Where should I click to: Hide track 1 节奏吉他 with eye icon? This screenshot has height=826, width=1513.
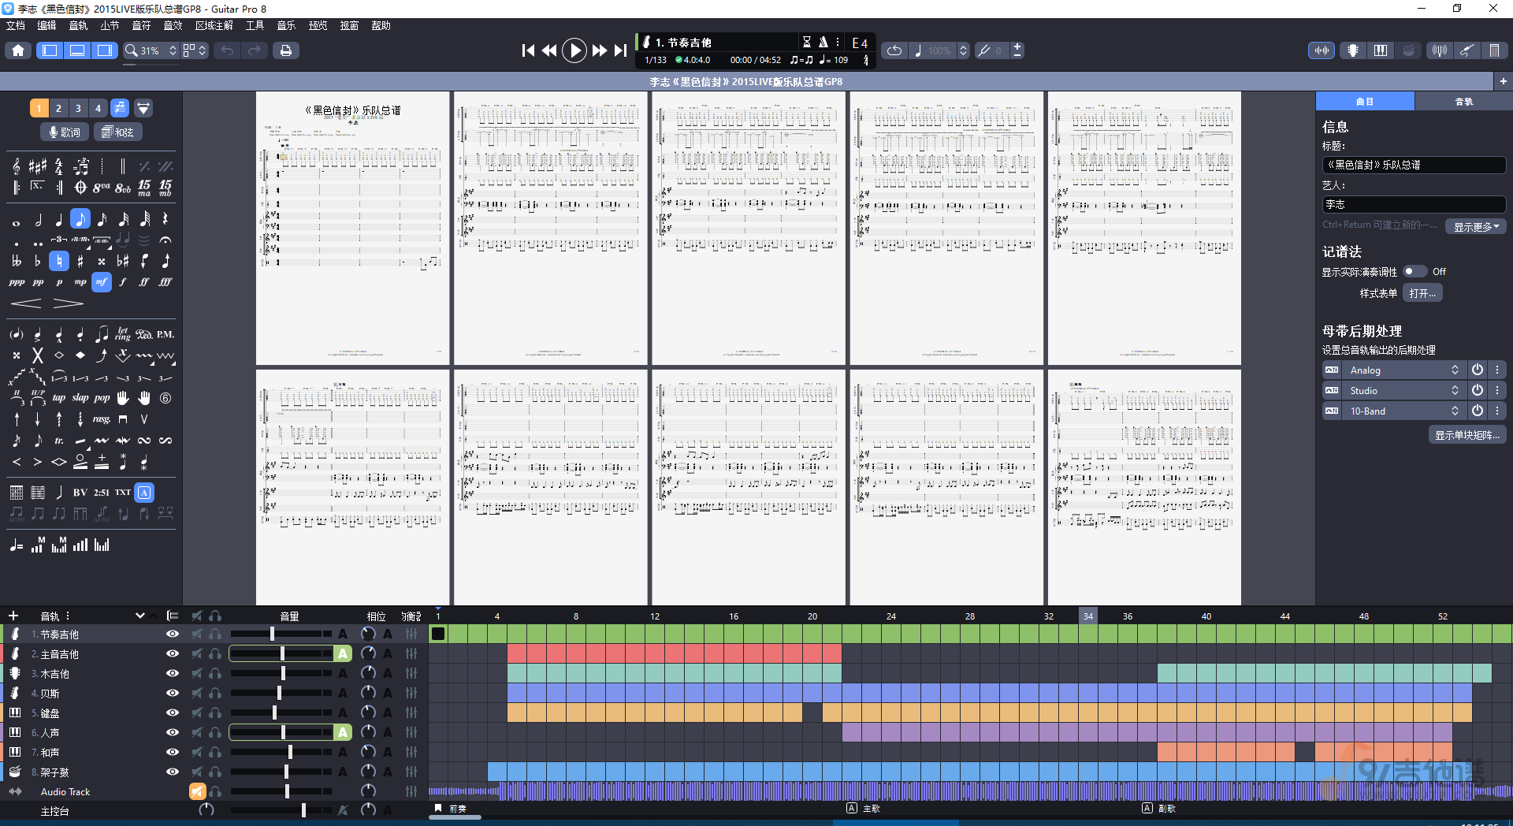coord(173,634)
